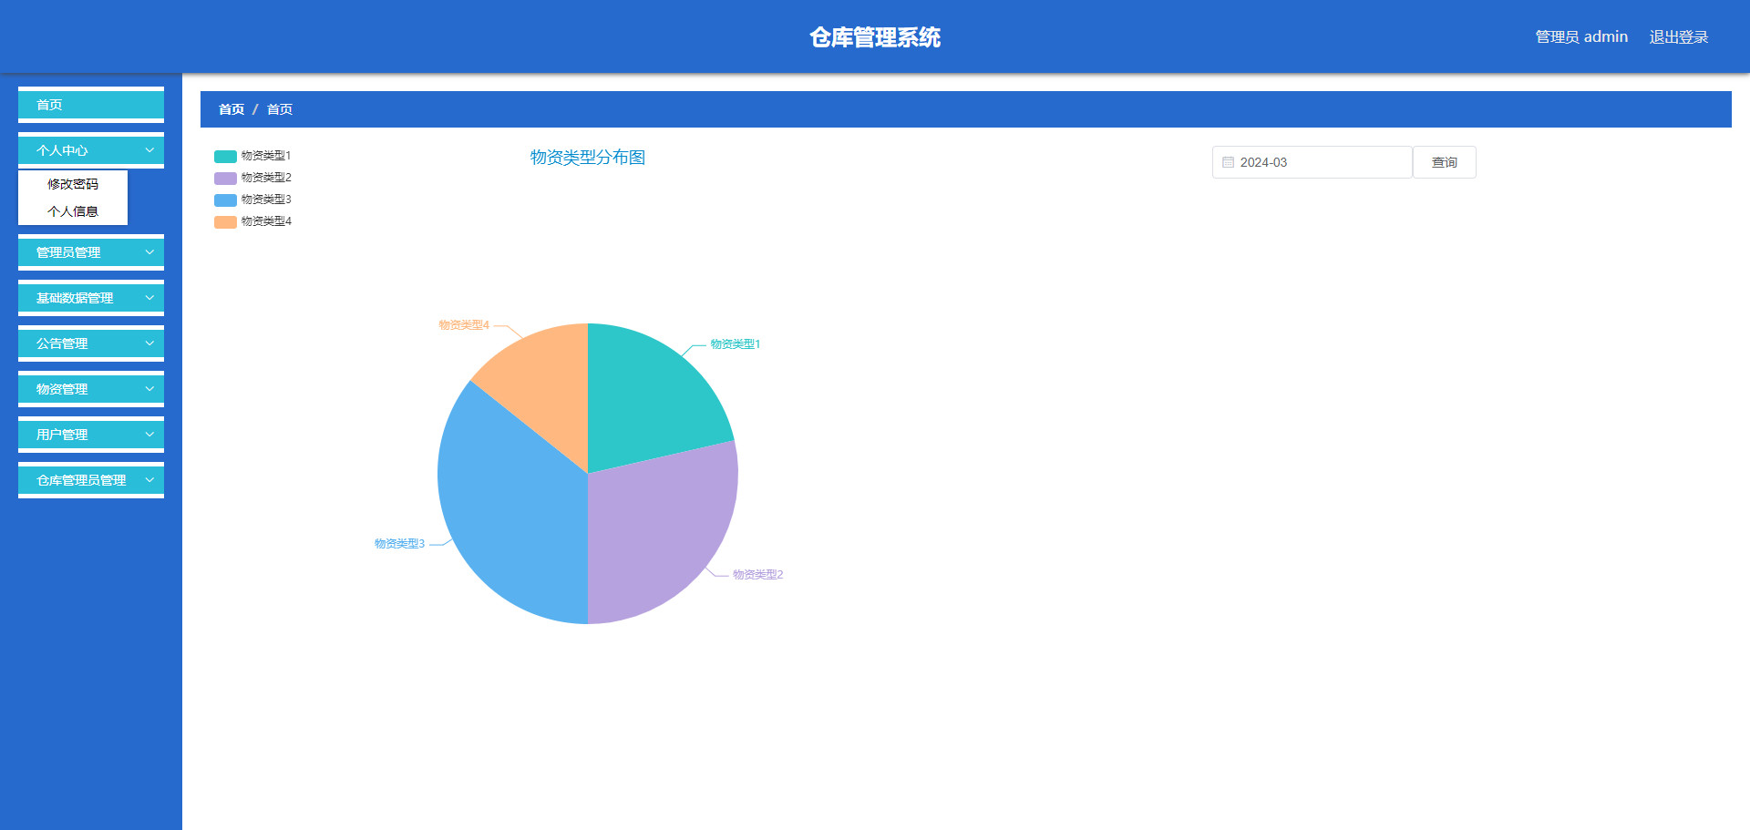Click 退出登录 to log out

(1678, 37)
